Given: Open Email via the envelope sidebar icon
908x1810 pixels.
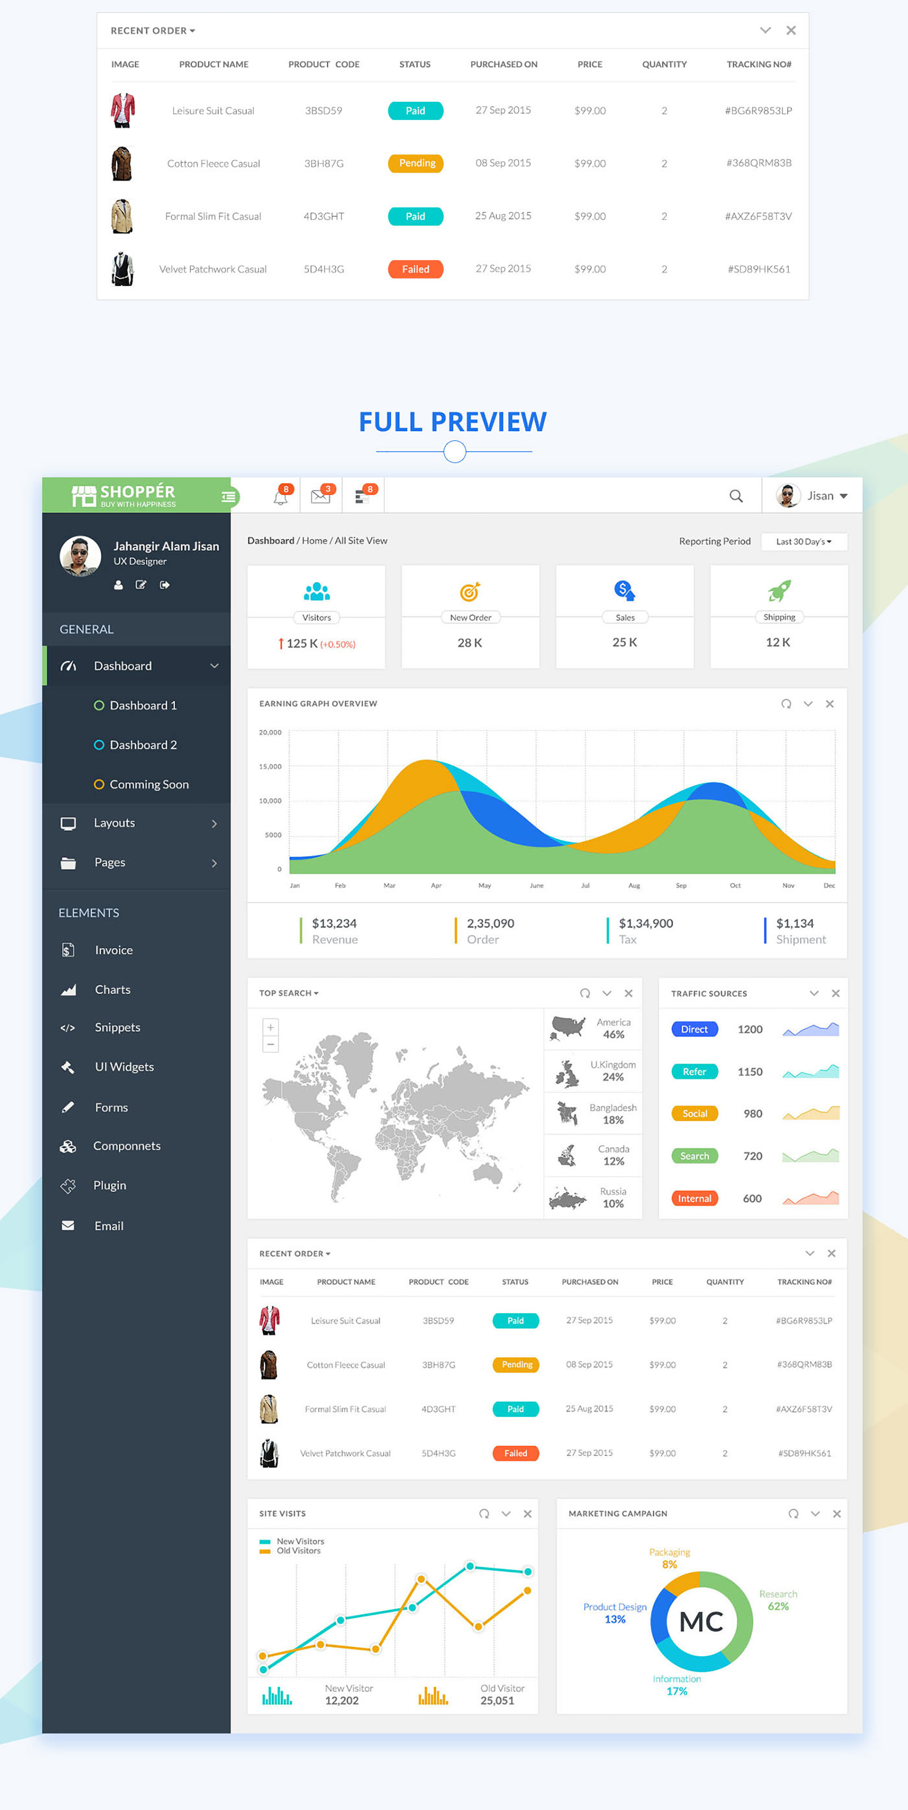Looking at the screenshot, I should pyautogui.click(x=68, y=1225).
